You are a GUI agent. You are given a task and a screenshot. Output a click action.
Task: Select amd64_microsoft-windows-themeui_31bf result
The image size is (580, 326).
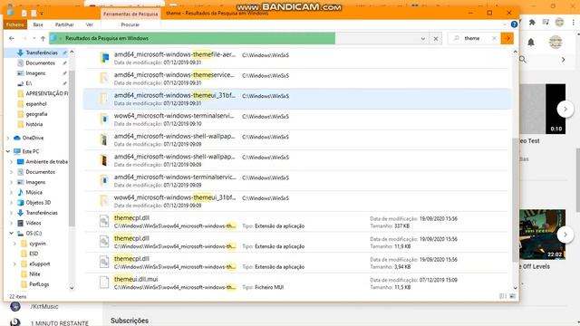coord(297,99)
